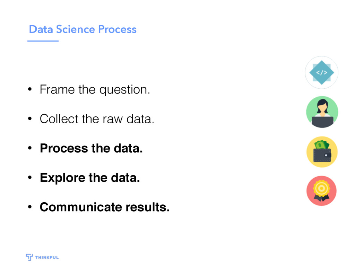Select the 'Frame the question.' bullet text
This screenshot has width=355, height=266.
click(x=95, y=90)
